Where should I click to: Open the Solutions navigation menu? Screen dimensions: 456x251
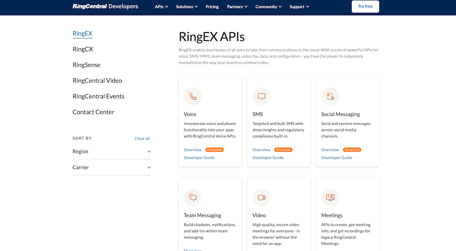pos(187,7)
